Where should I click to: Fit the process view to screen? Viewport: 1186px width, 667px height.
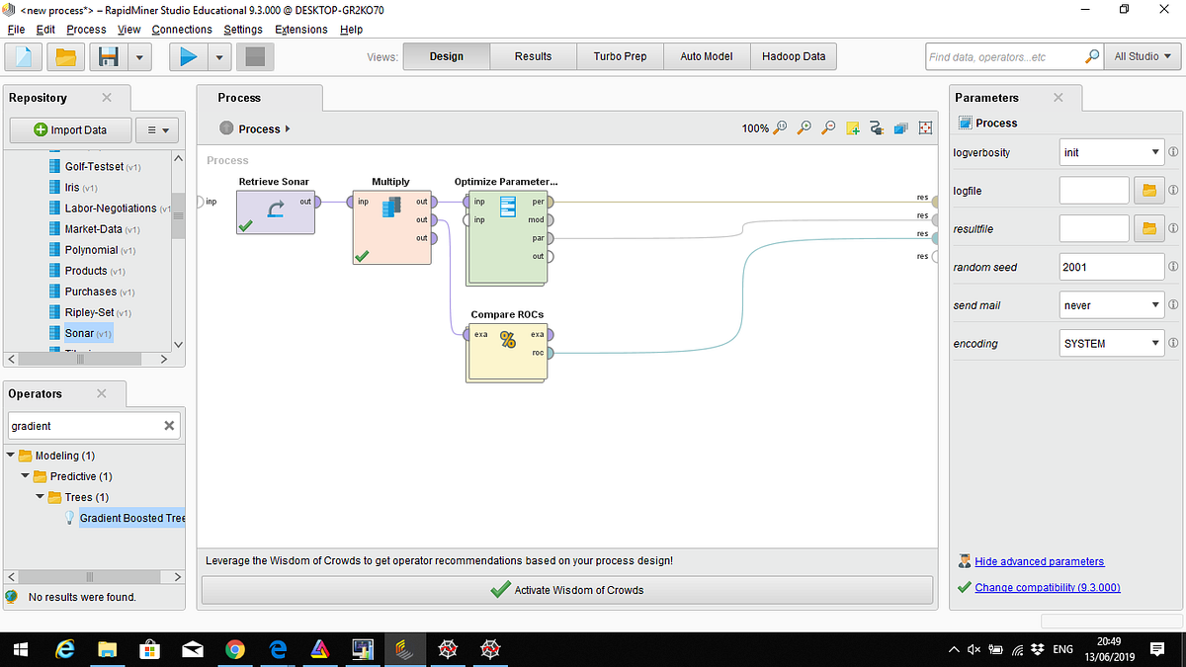[x=925, y=127]
